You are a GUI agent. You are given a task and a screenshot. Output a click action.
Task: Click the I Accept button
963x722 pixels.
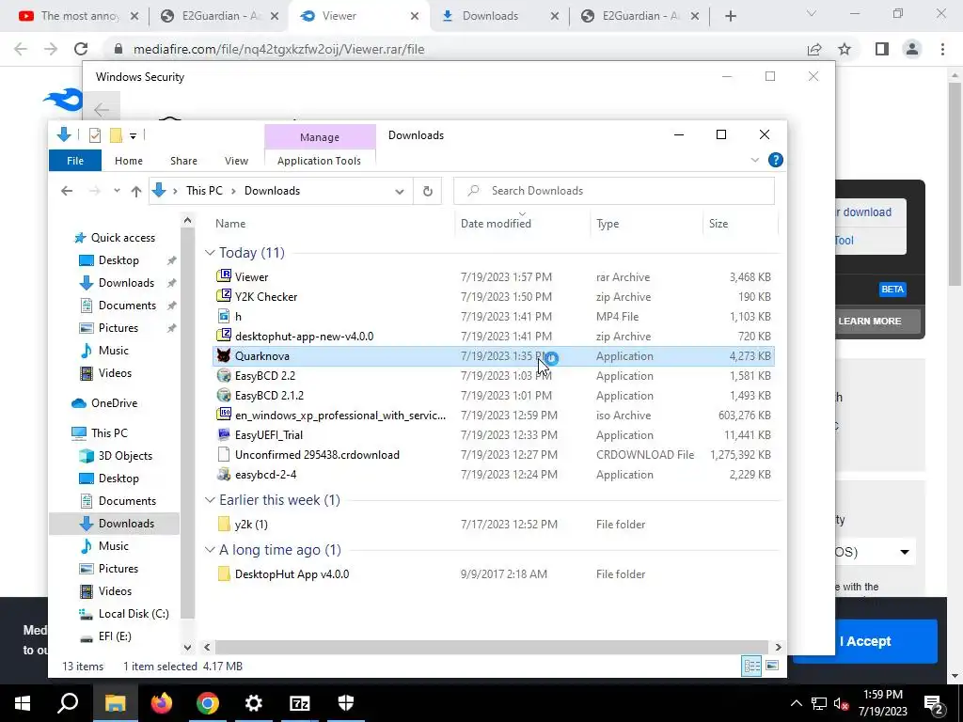[x=865, y=641]
